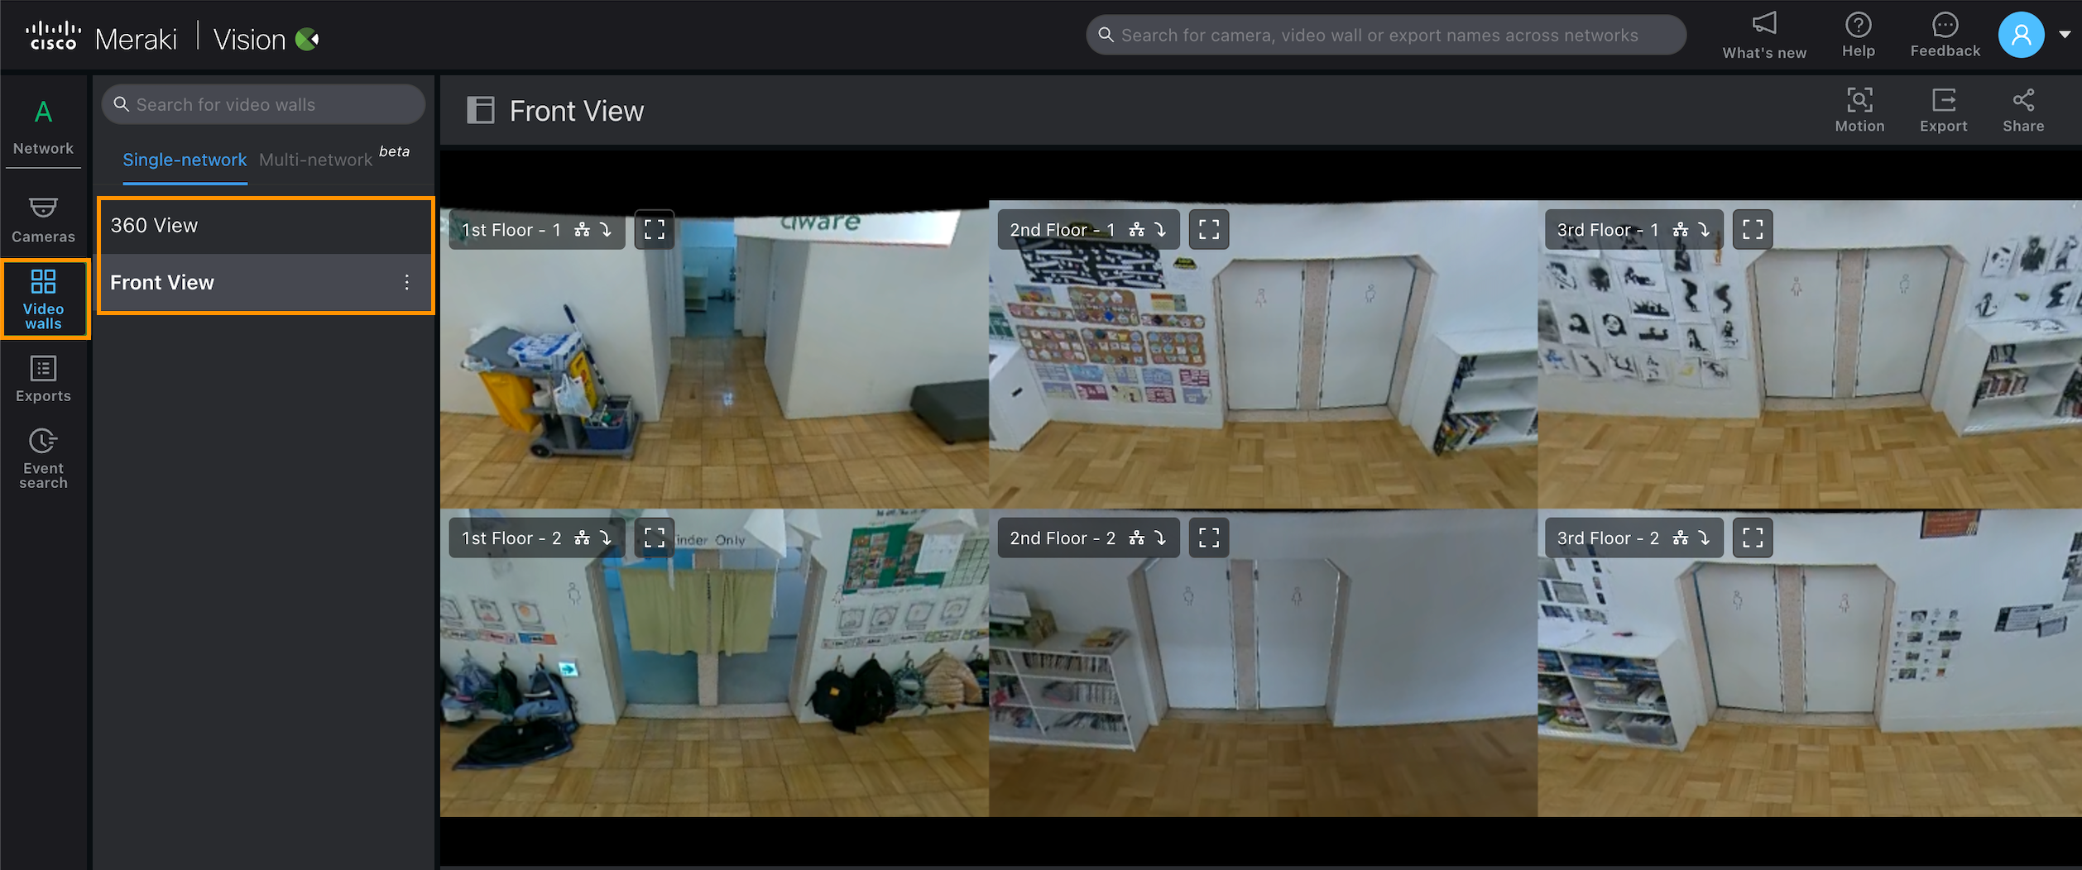2082x870 pixels.
Task: Open the Cameras section in the sidebar
Action: [43, 218]
